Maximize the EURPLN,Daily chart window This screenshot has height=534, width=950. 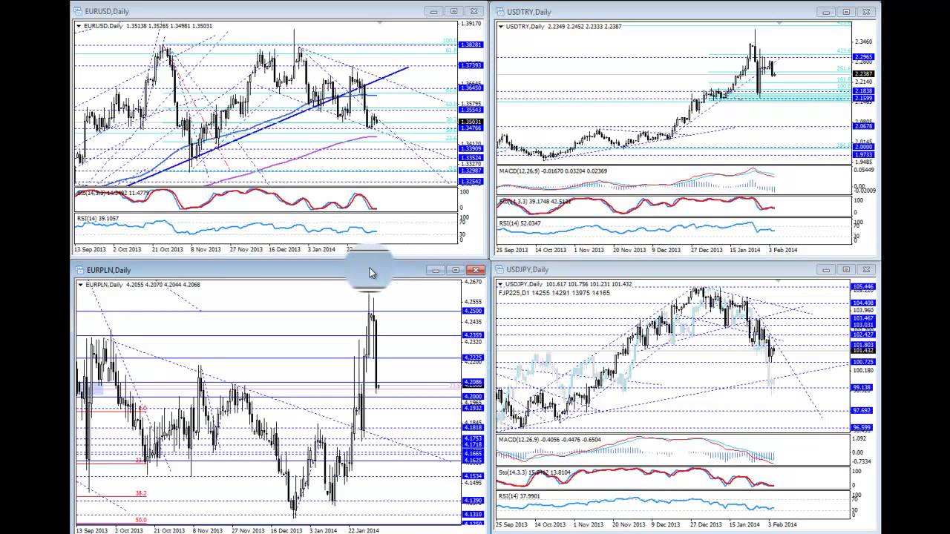coord(456,270)
